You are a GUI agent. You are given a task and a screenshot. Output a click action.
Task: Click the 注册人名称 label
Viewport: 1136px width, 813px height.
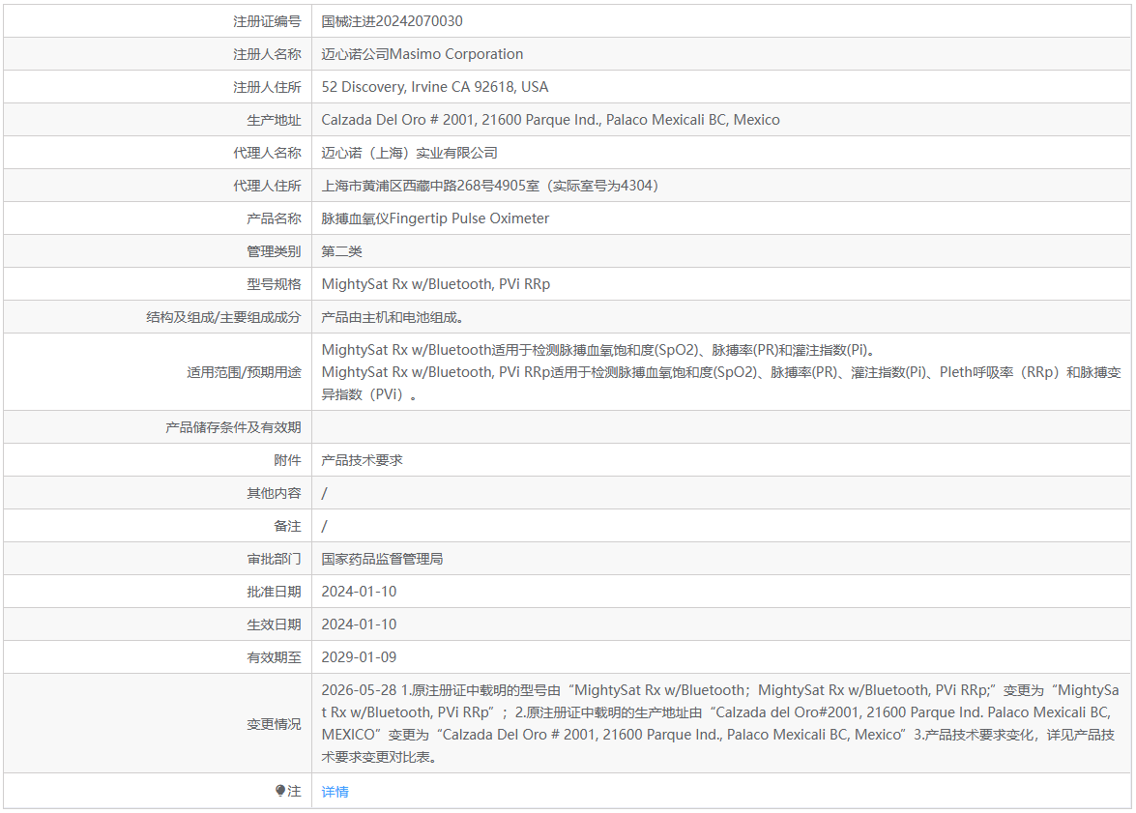coord(267,54)
